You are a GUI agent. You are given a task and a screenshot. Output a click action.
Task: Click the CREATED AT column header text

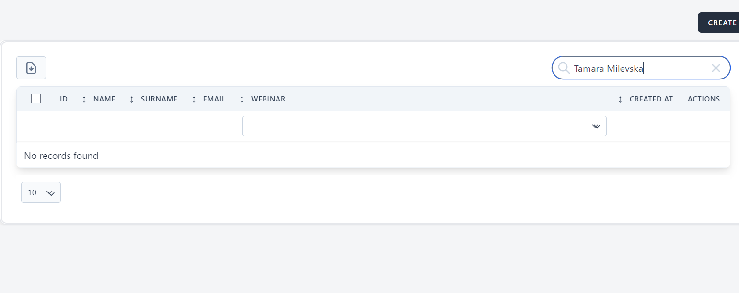(651, 99)
